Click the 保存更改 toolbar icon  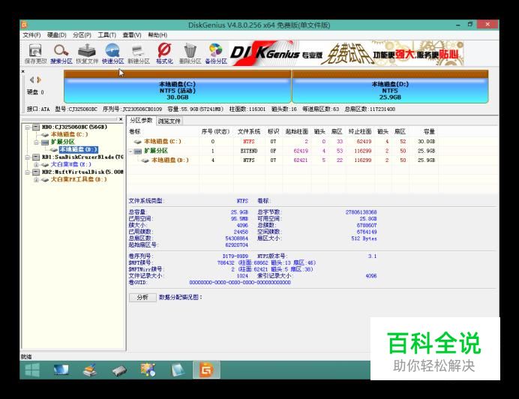35,53
